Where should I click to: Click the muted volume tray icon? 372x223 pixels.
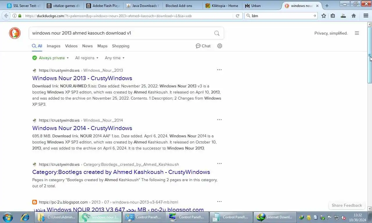(x=344, y=217)
